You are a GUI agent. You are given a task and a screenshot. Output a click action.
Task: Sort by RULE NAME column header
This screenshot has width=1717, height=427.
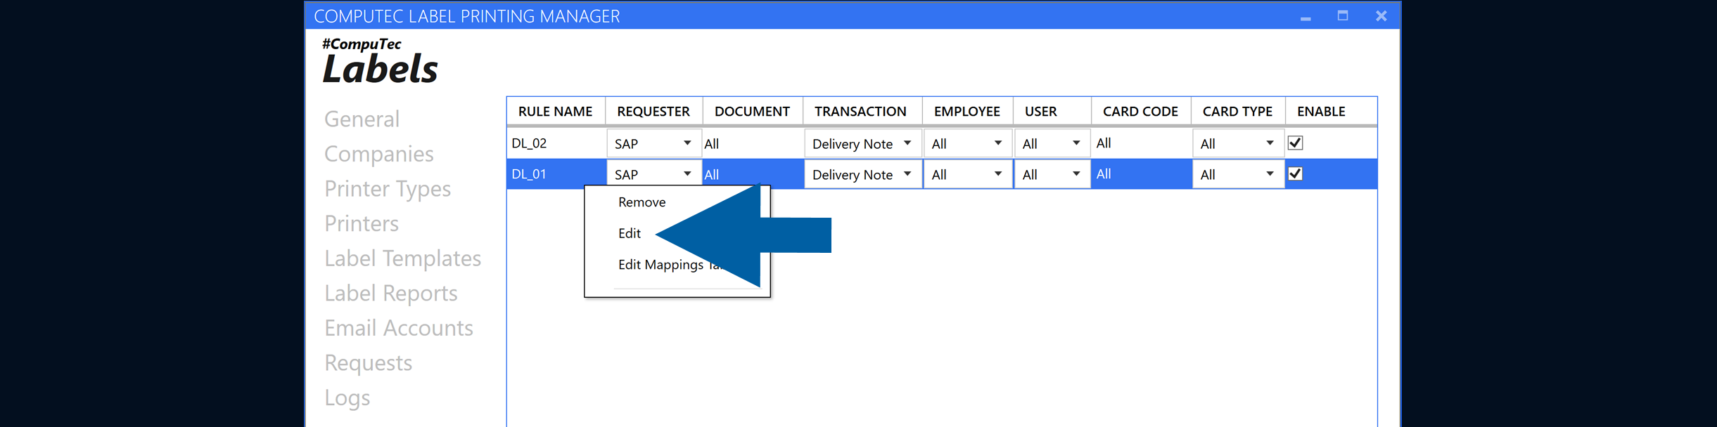tap(556, 112)
